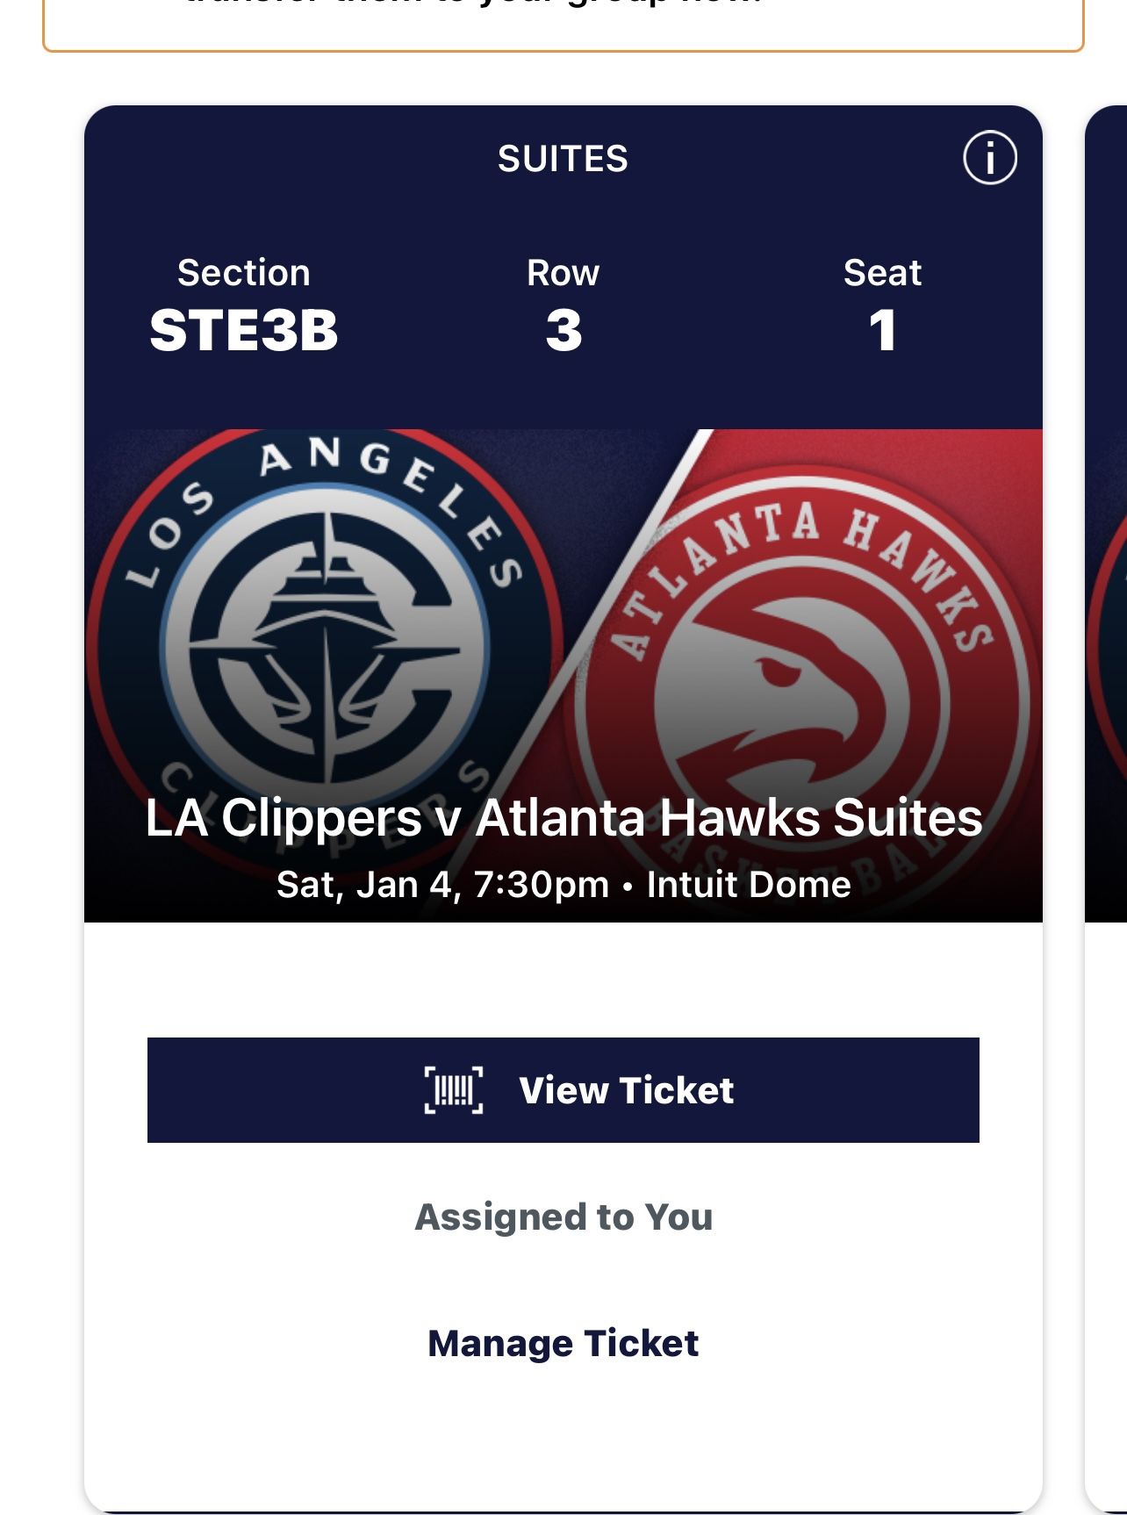Select the STE3B section value

(x=243, y=331)
